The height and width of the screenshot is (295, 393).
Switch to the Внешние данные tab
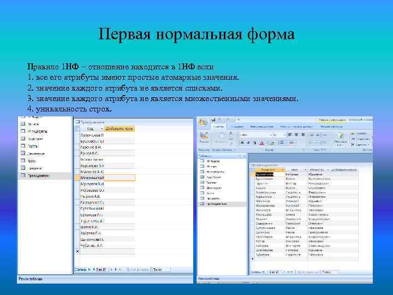(x=261, y=127)
